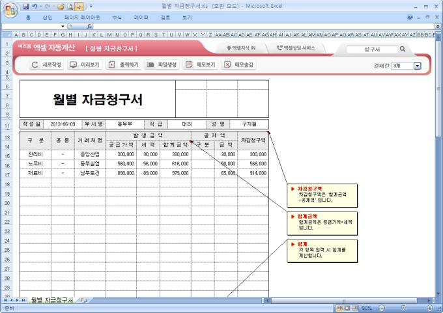
Task: Click the 엑셀지식 IN tab
Action: (x=241, y=48)
